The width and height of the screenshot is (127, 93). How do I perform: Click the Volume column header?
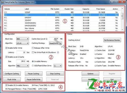14,9
